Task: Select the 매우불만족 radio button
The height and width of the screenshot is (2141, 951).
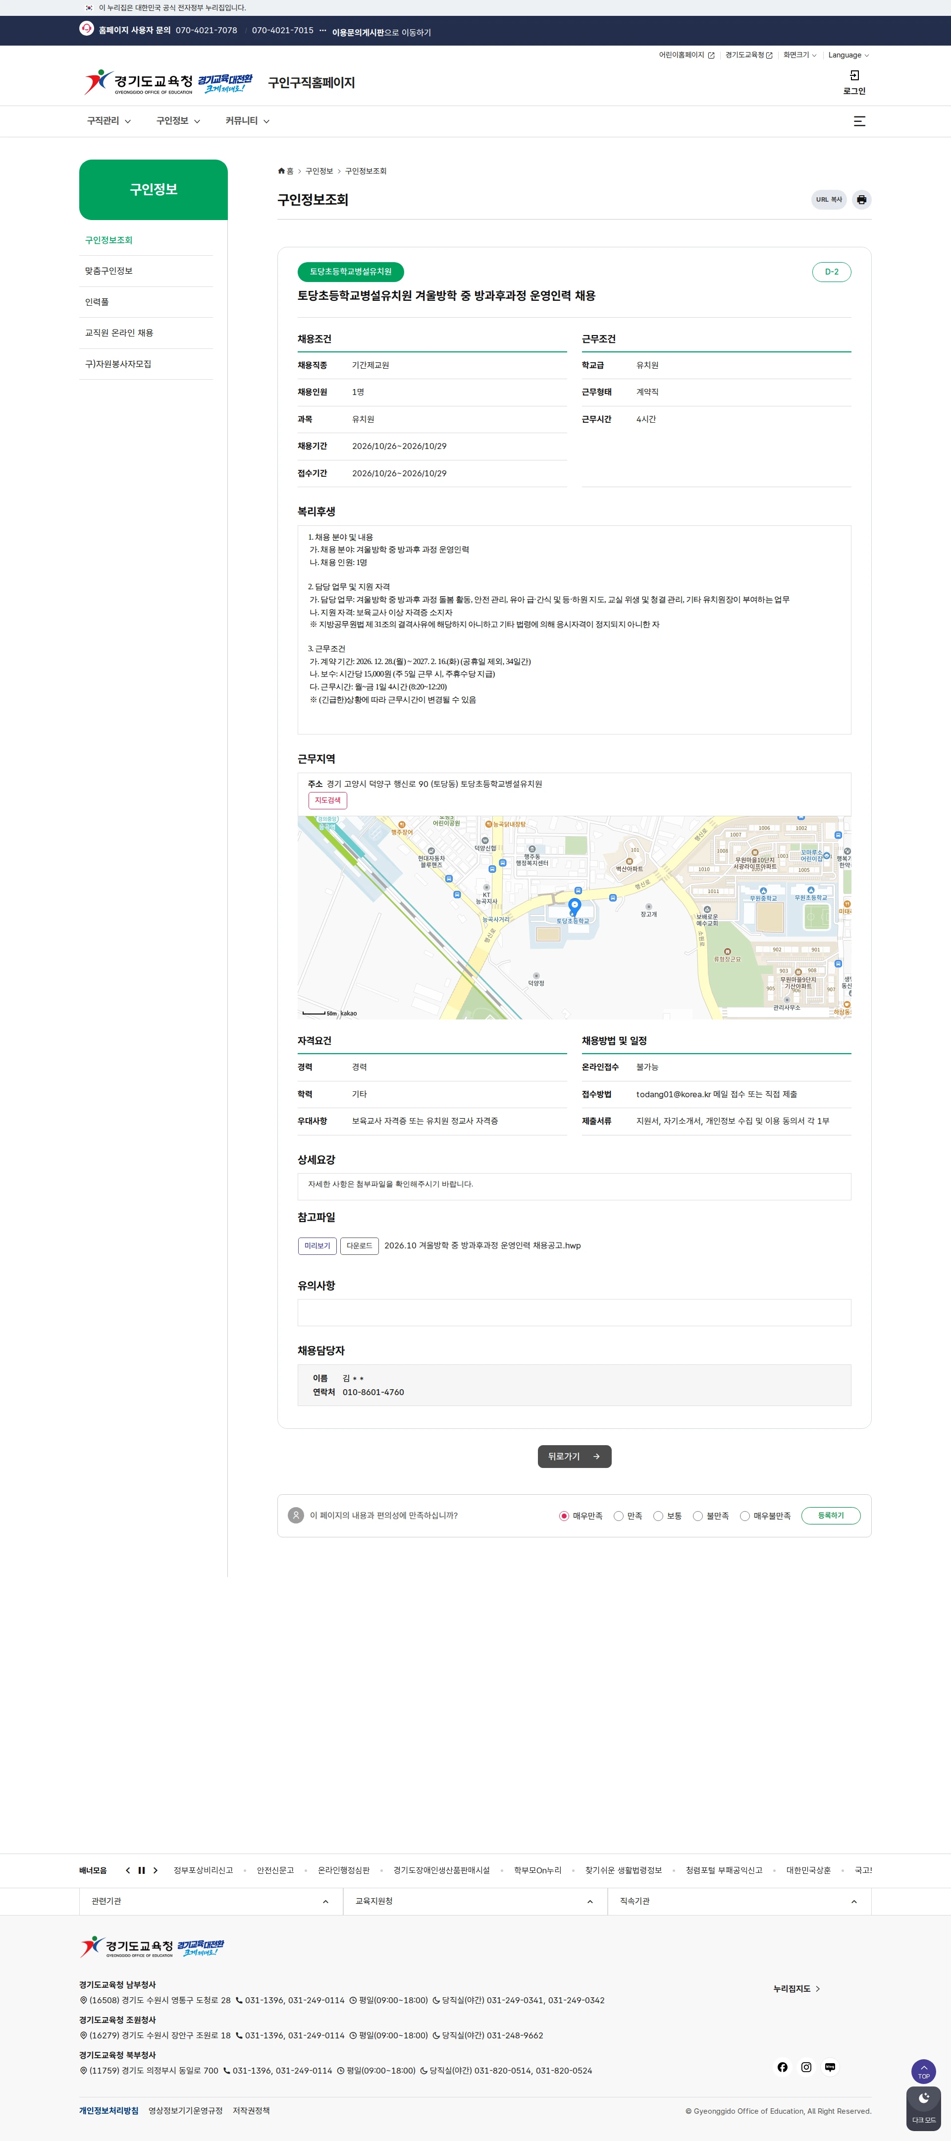Action: tap(745, 1516)
